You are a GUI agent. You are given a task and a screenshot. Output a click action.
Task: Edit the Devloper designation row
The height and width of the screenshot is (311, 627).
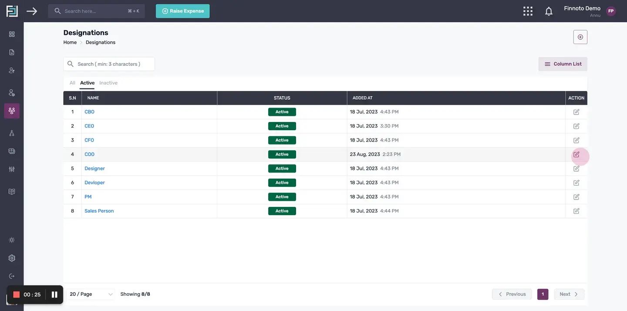(x=576, y=183)
